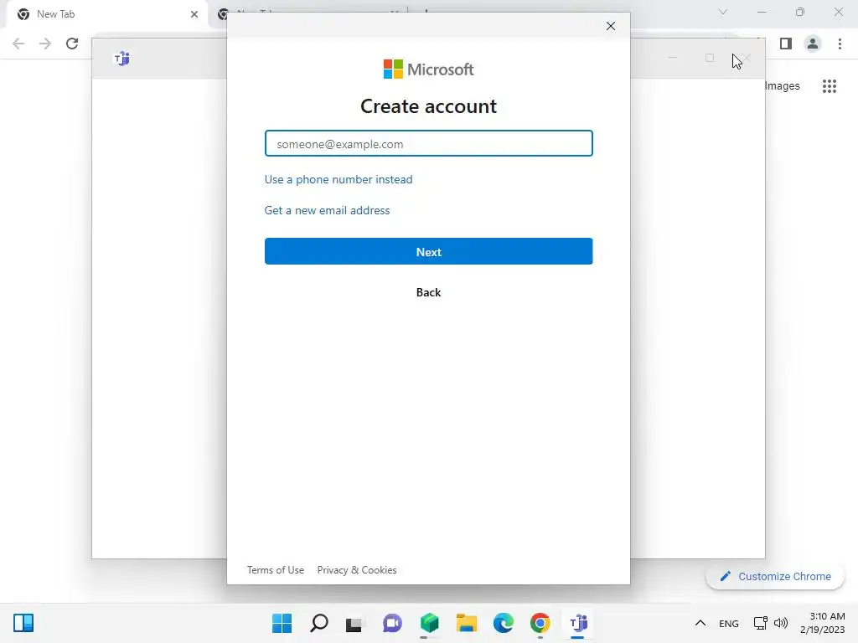858x643 pixels.
Task: Go back in Chrome
Action: click(x=18, y=44)
